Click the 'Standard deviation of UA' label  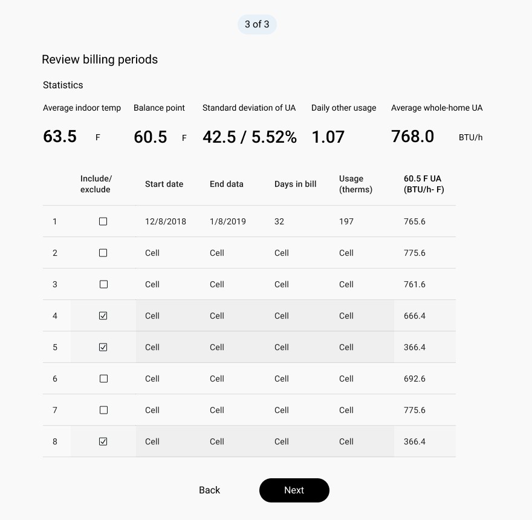[x=249, y=108]
